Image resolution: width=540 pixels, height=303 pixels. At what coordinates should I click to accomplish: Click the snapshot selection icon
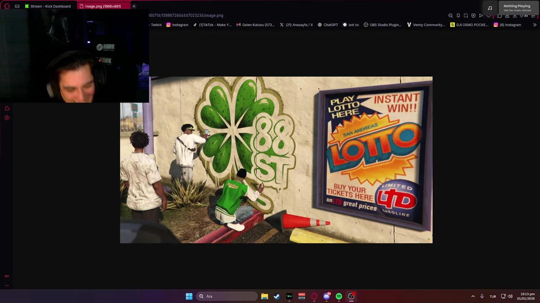[x=466, y=16]
